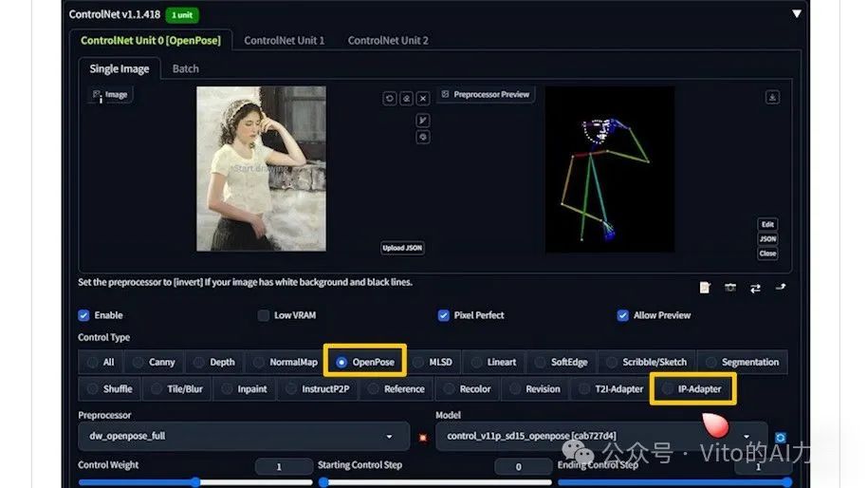This screenshot has height=488, width=867.
Task: Switch to ControlNet Unit 2 tab
Action: (388, 41)
